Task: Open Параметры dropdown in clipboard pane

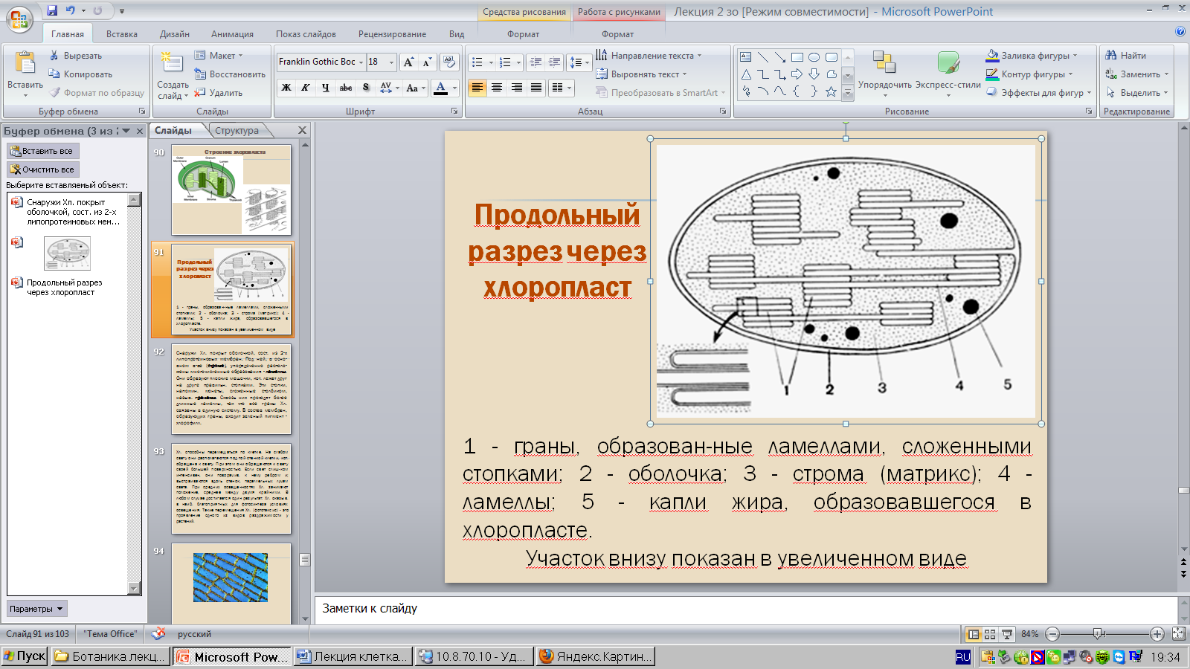Action: pyautogui.click(x=37, y=609)
